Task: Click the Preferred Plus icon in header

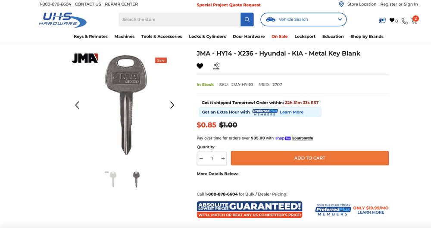Action: tap(382, 20)
